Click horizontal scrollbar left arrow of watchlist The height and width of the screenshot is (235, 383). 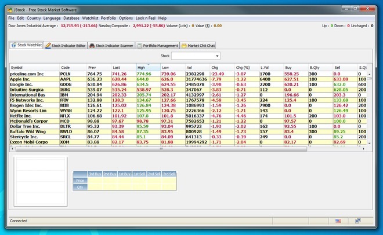(12, 149)
